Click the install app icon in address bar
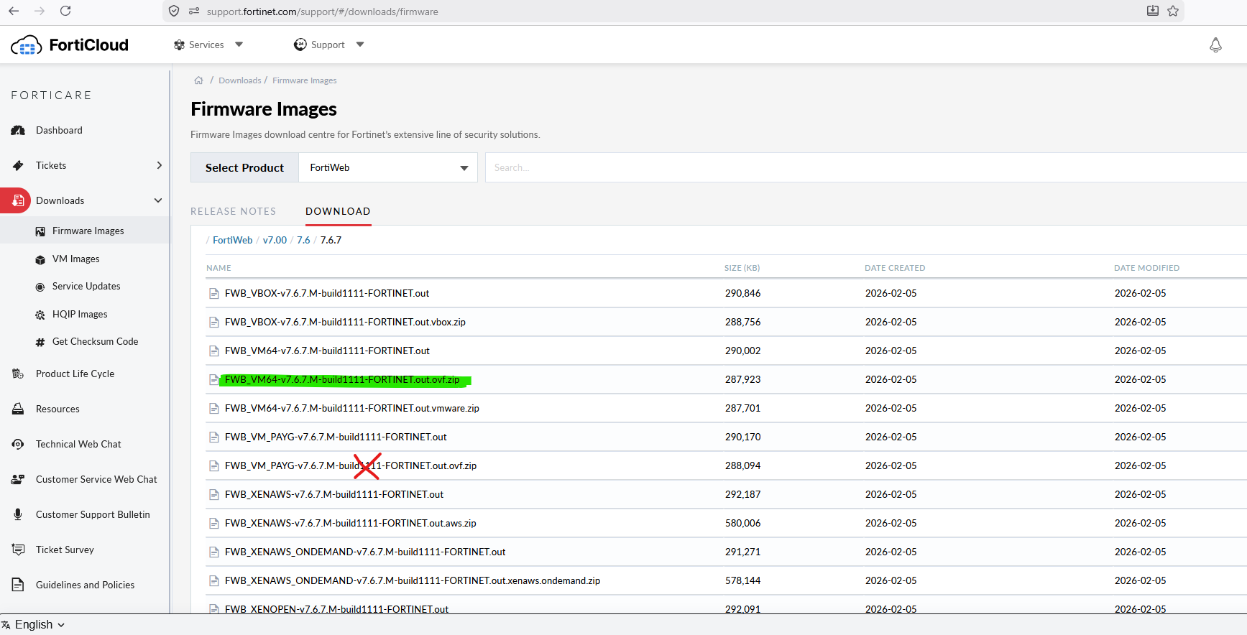 coord(1153,11)
